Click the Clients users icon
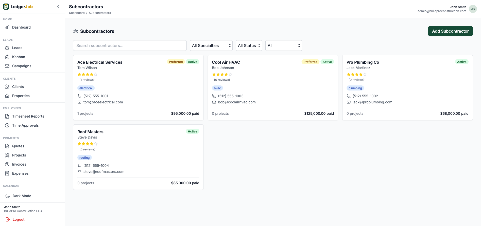This screenshot has height=226, width=481. (x=7, y=87)
